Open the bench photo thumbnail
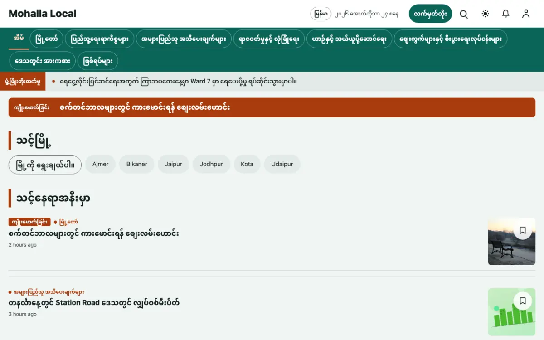Screen dimensions: 544x340 pyautogui.click(x=511, y=241)
